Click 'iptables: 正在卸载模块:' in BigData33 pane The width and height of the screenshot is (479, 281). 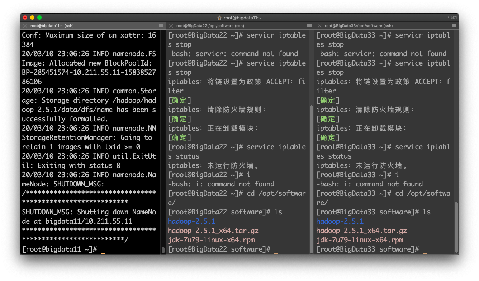coord(362,128)
